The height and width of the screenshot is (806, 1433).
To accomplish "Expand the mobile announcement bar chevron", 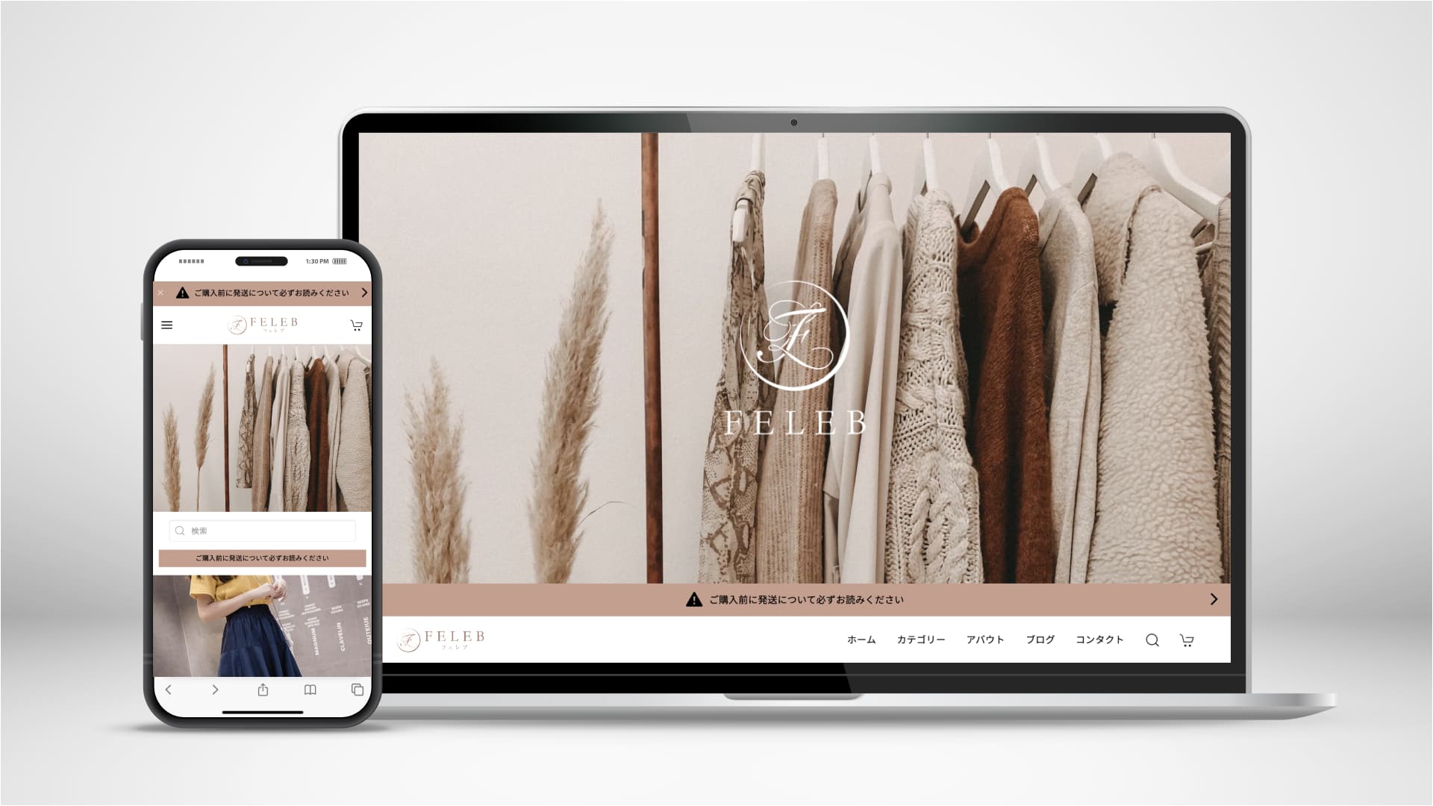I will 365,291.
